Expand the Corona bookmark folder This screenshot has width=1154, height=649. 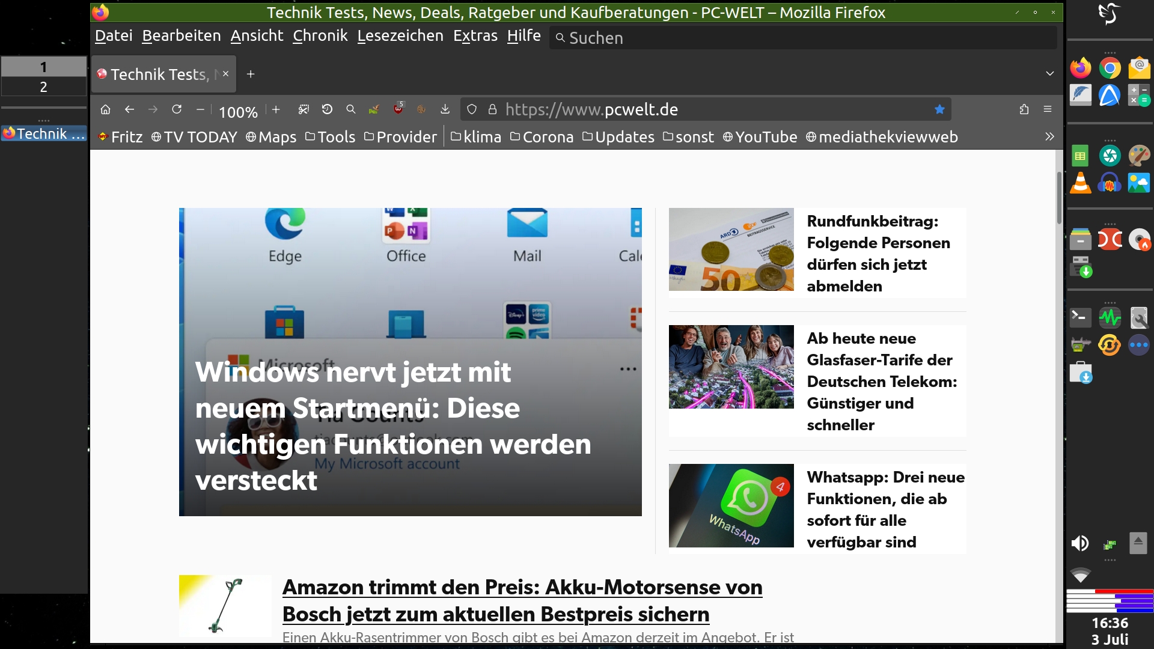(x=542, y=137)
